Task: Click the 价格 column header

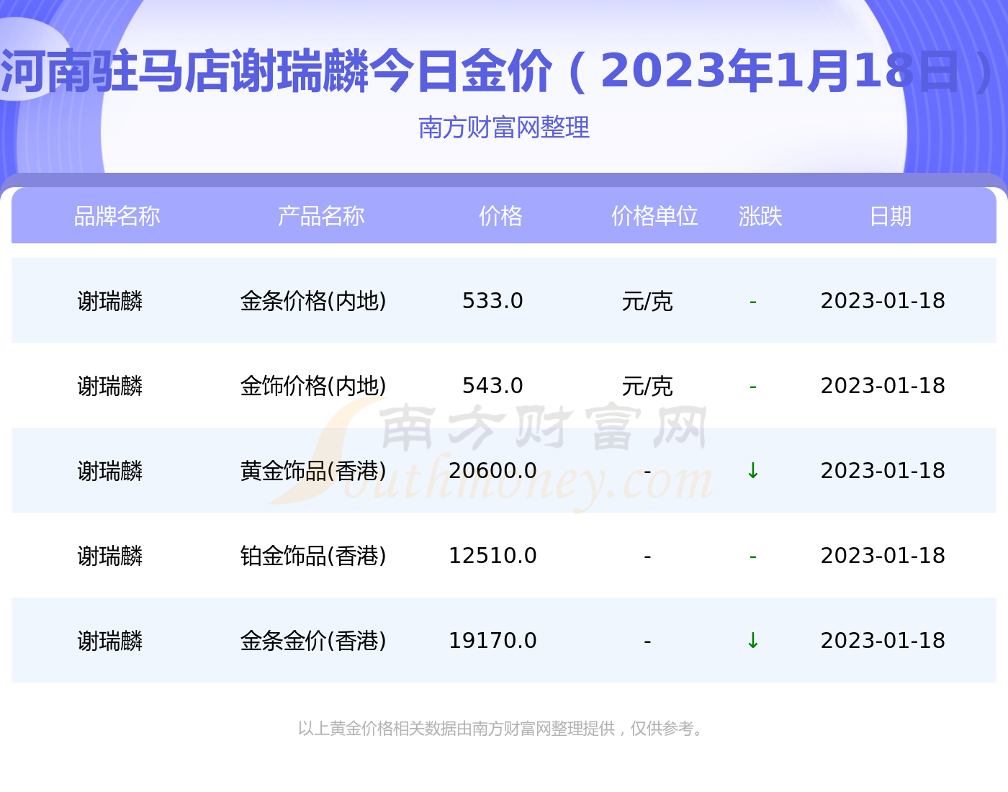Action: [500, 216]
